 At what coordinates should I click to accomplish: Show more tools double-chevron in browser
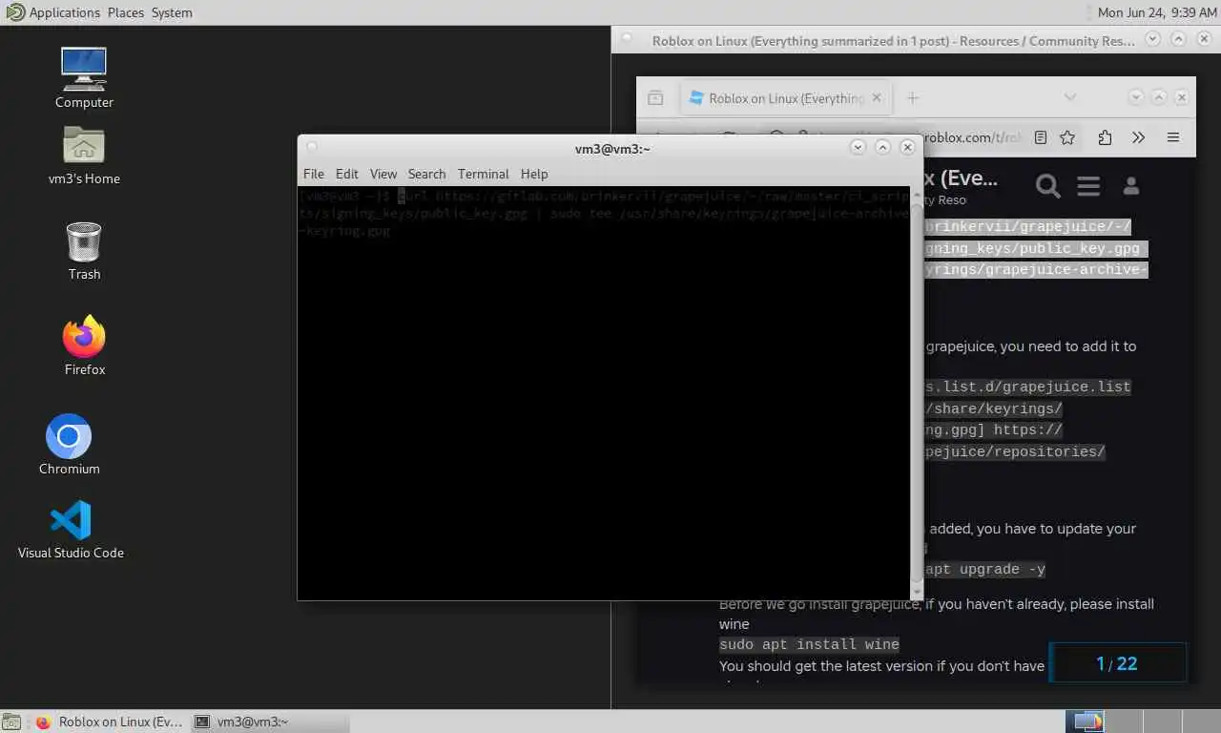[1138, 137]
